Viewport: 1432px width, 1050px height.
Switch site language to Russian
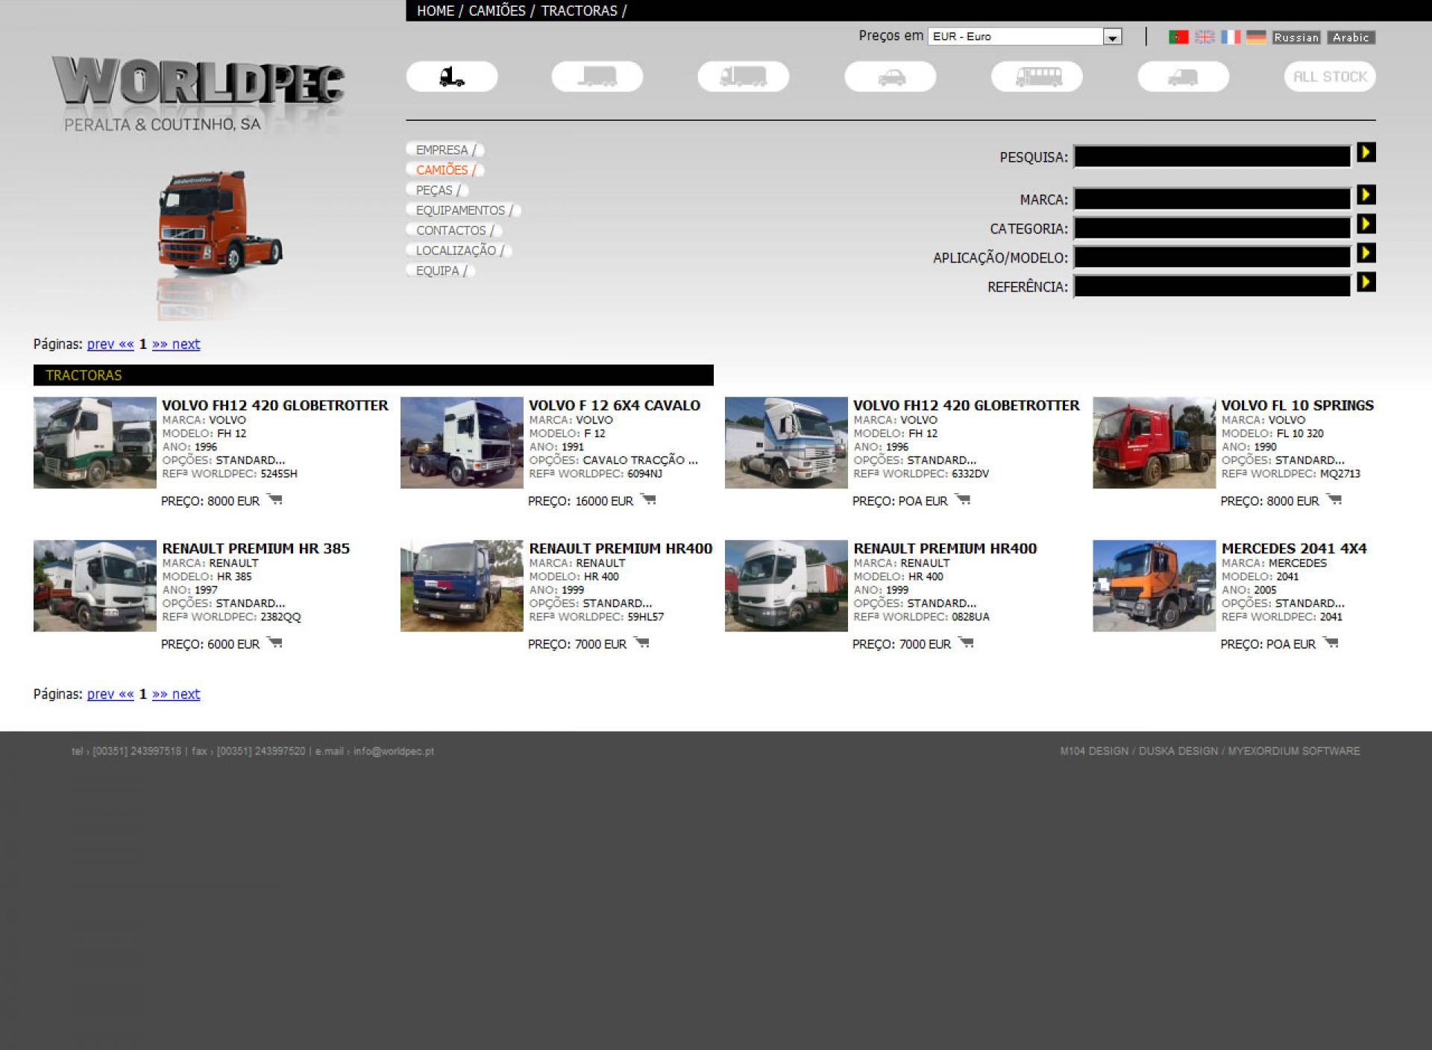tap(1296, 37)
